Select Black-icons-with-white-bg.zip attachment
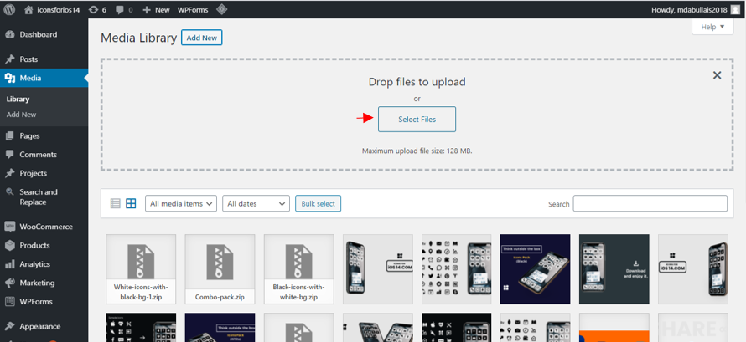The width and height of the screenshot is (746, 342). coord(298,269)
